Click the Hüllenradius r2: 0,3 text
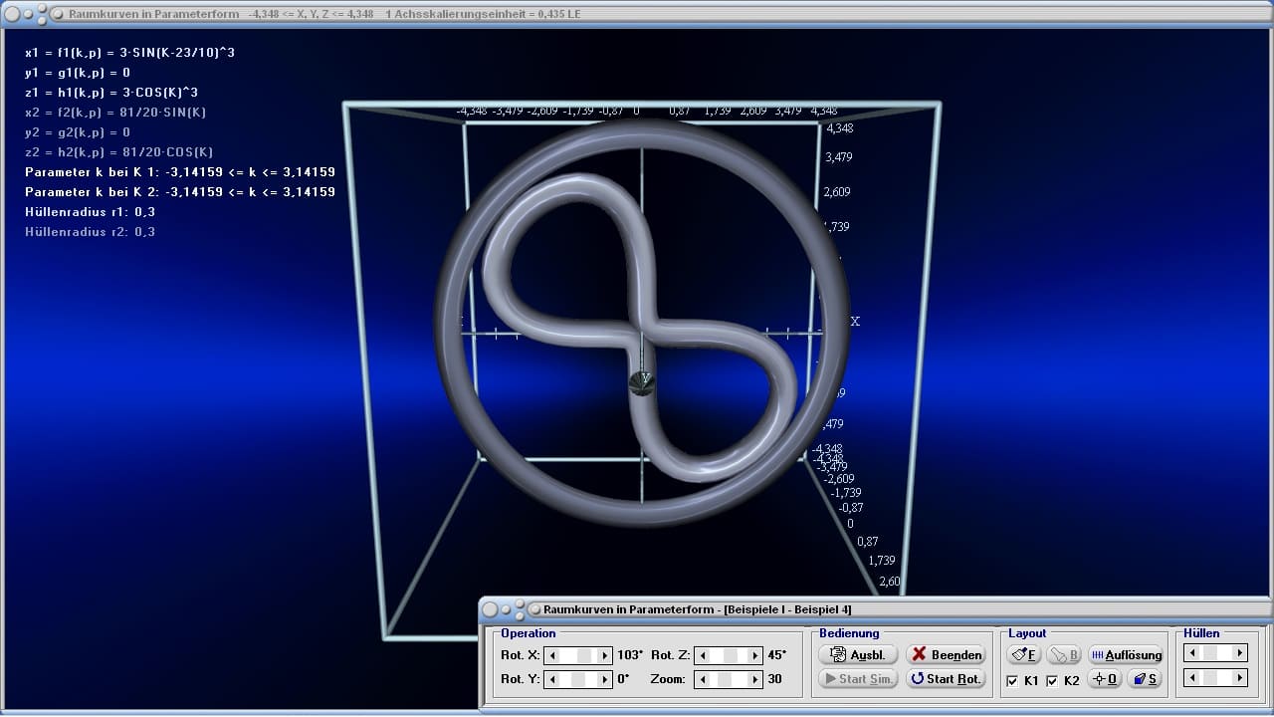Screen dimensions: 1274x717 coord(90,232)
